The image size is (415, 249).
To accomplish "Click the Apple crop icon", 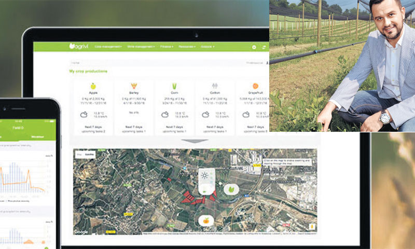I will click(x=93, y=86).
